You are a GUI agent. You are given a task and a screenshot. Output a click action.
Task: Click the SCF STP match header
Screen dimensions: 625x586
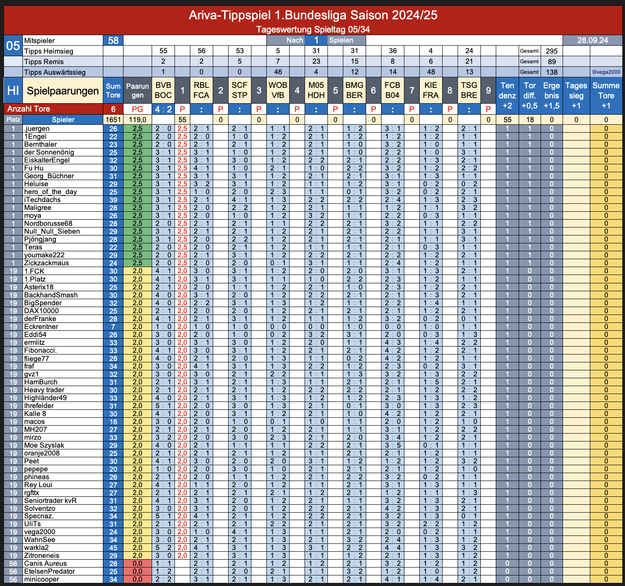pyautogui.click(x=240, y=90)
